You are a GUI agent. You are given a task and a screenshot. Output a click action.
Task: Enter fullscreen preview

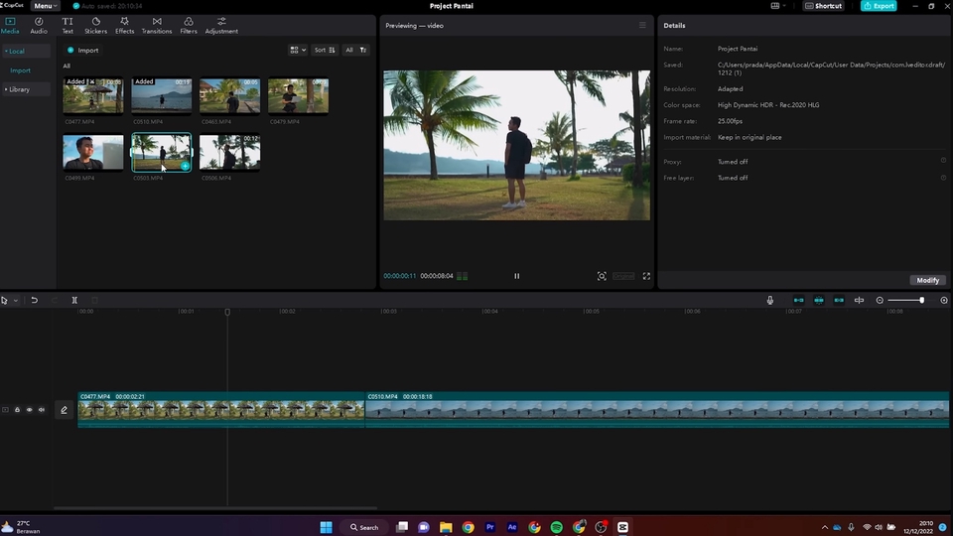(646, 276)
